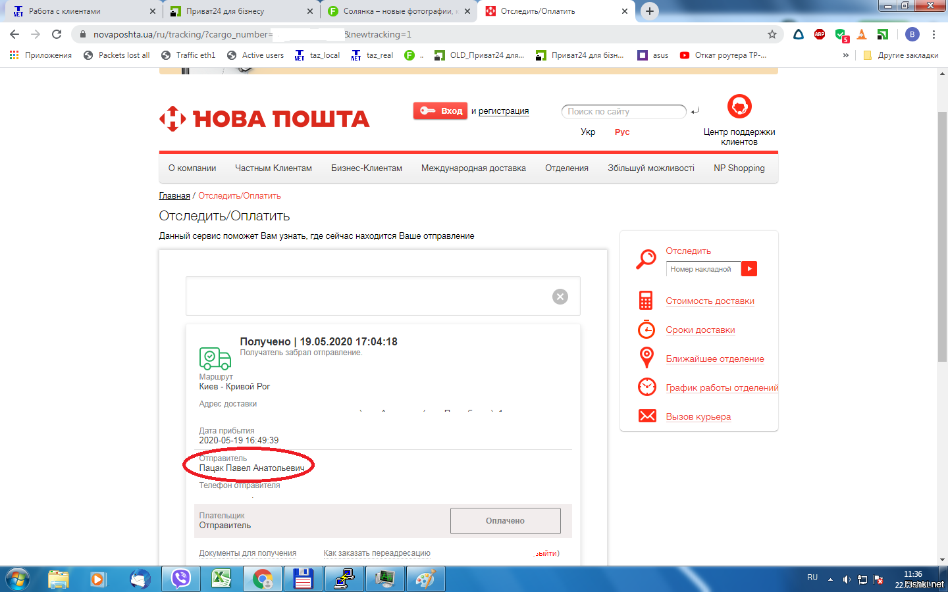The width and height of the screenshot is (948, 592).
Task: Click the red tracking submit arrow button
Action: pyautogui.click(x=749, y=268)
